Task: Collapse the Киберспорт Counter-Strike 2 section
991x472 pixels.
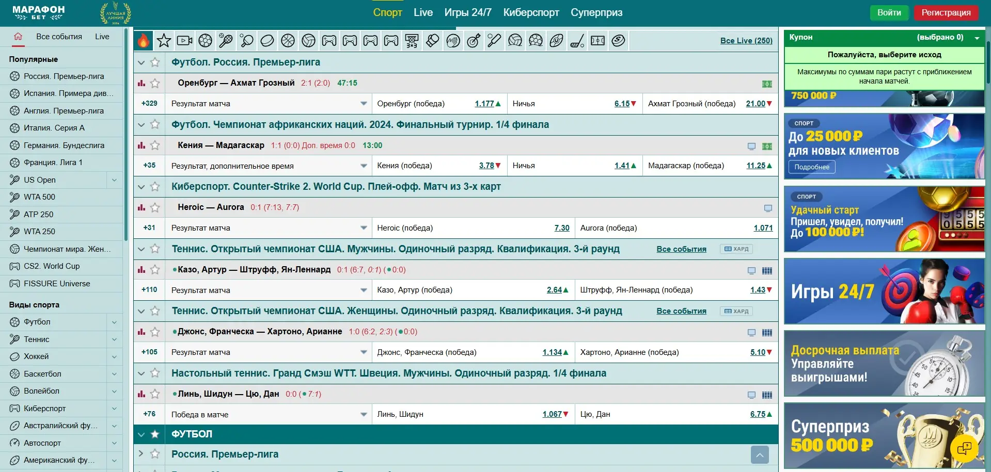Action: (141, 187)
